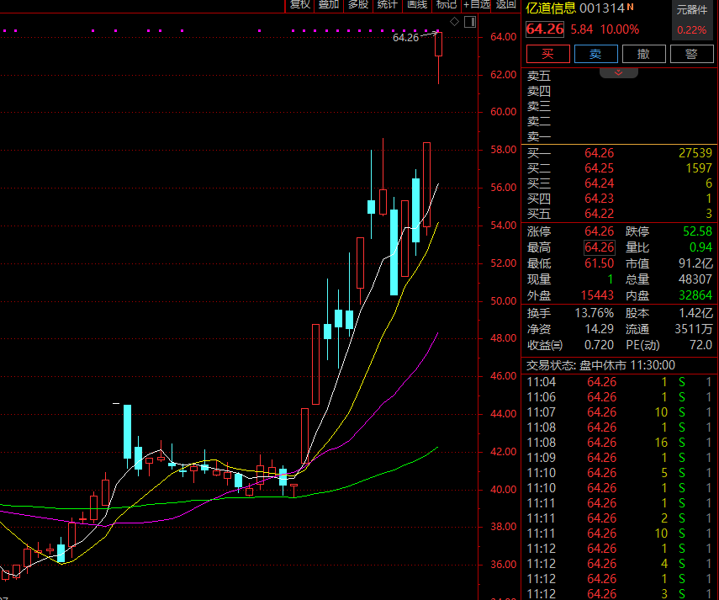Image resolution: width=719 pixels, height=600 pixels.
Task: Open the 多股 multi-stock view
Action: 358,5
